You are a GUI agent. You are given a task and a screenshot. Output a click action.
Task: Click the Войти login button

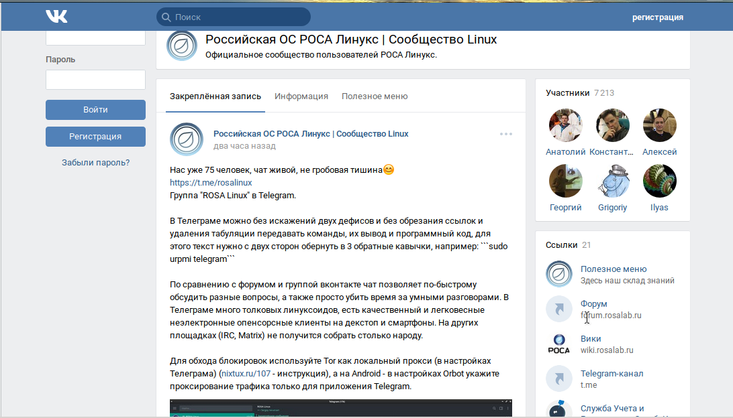[x=95, y=110]
